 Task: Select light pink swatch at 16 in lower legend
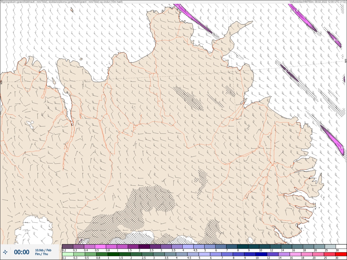pos(295,254)
